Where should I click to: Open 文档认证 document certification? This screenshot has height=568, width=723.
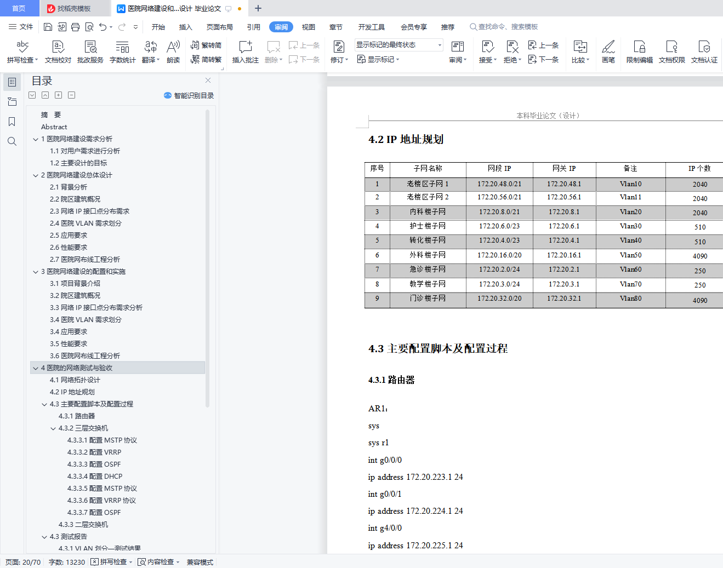pyautogui.click(x=704, y=52)
